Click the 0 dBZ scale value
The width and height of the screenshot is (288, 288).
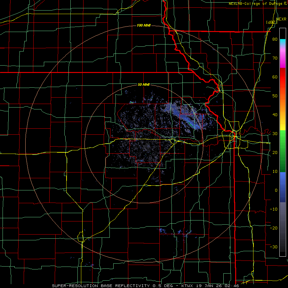click(276, 190)
